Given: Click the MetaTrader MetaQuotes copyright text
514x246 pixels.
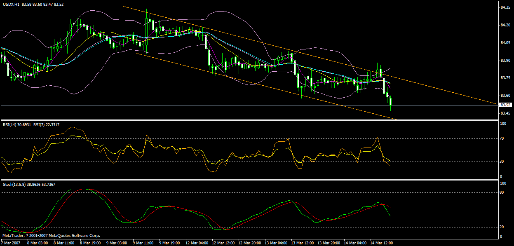Looking at the screenshot, I should pyautogui.click(x=51, y=236).
